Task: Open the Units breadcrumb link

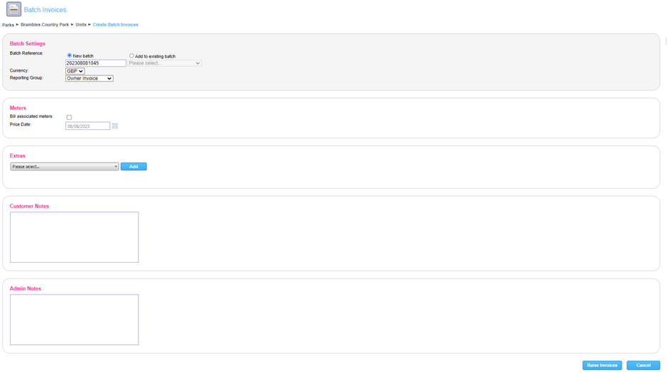Action: coord(81,25)
